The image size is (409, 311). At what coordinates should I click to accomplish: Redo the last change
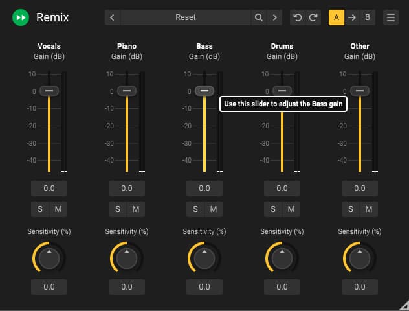tap(313, 17)
